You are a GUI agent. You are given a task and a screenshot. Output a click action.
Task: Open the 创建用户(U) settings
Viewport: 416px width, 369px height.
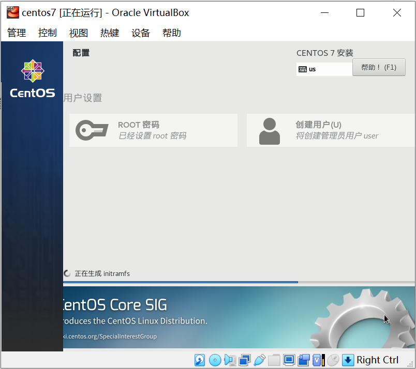331,130
